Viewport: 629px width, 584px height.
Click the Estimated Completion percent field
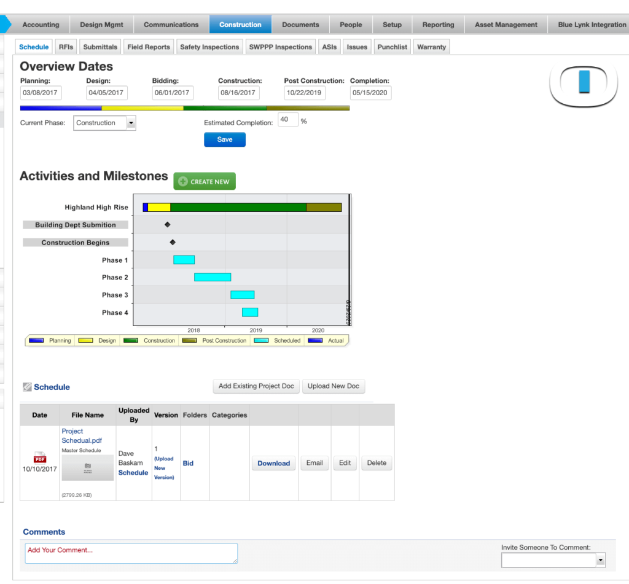point(288,120)
